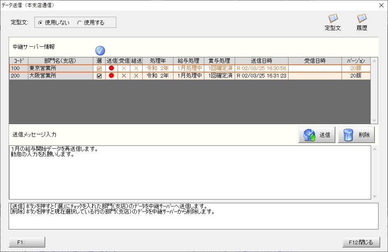This screenshot has height=252, width=388.
Task: Click 20版 cell in 大阪営業所 row
Action: (356, 76)
